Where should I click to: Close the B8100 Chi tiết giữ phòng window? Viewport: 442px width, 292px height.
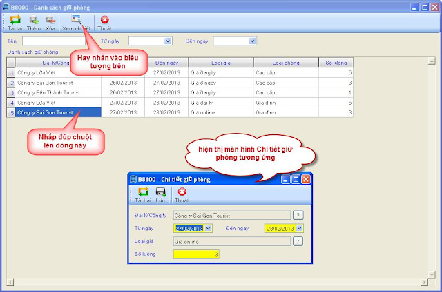306,179
